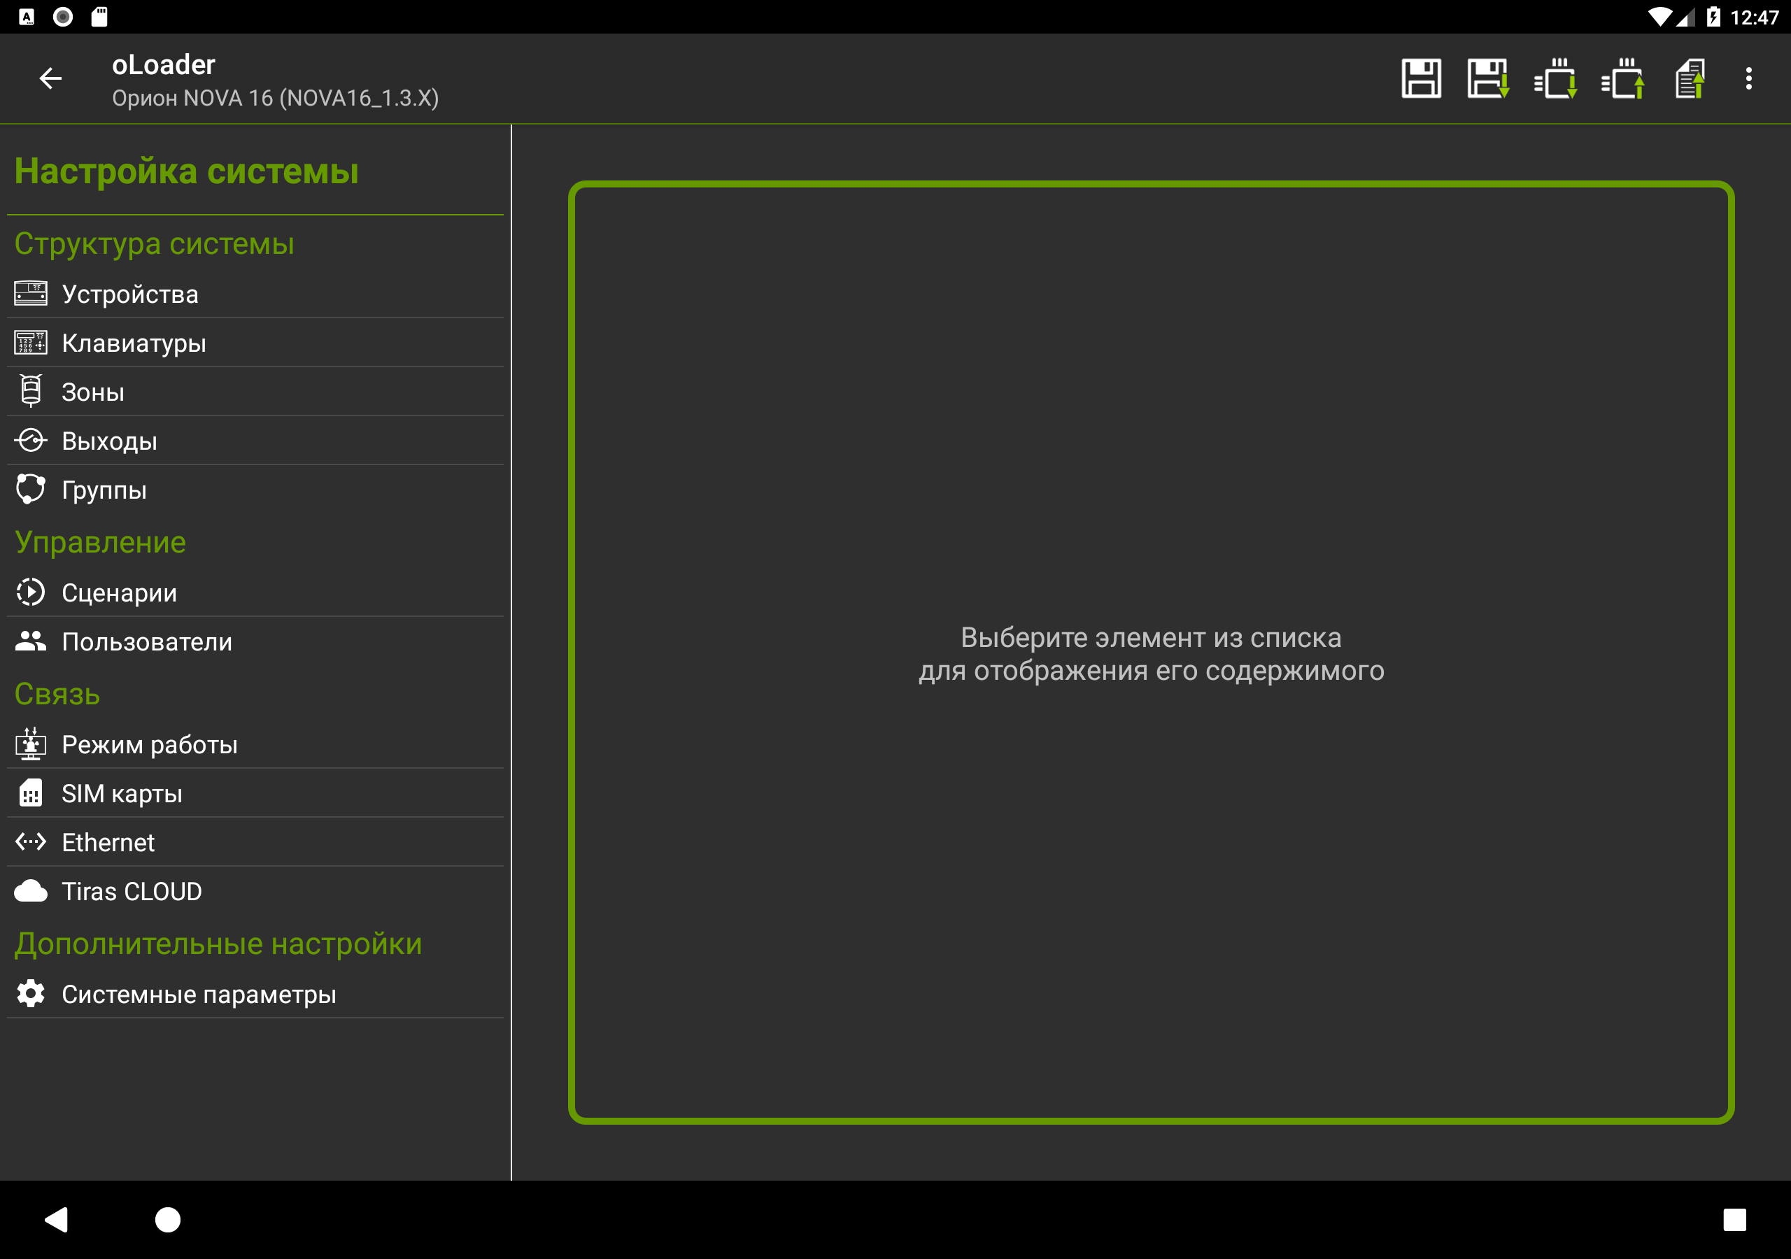Viewport: 1791px width, 1259px height.
Task: Click chip icon with green down arrow
Action: pos(1555,78)
